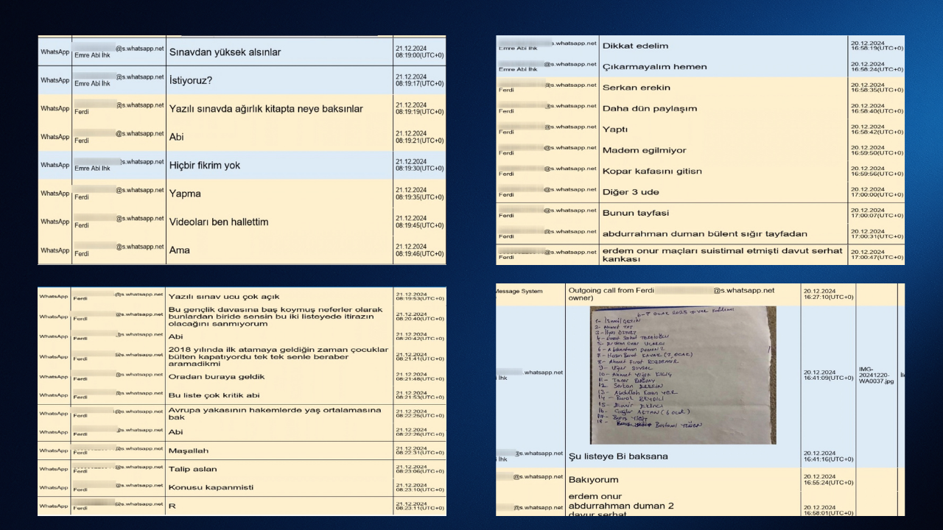The width and height of the screenshot is (943, 530).
Task: Select the message "İstiyoruz?"
Action: click(191, 80)
